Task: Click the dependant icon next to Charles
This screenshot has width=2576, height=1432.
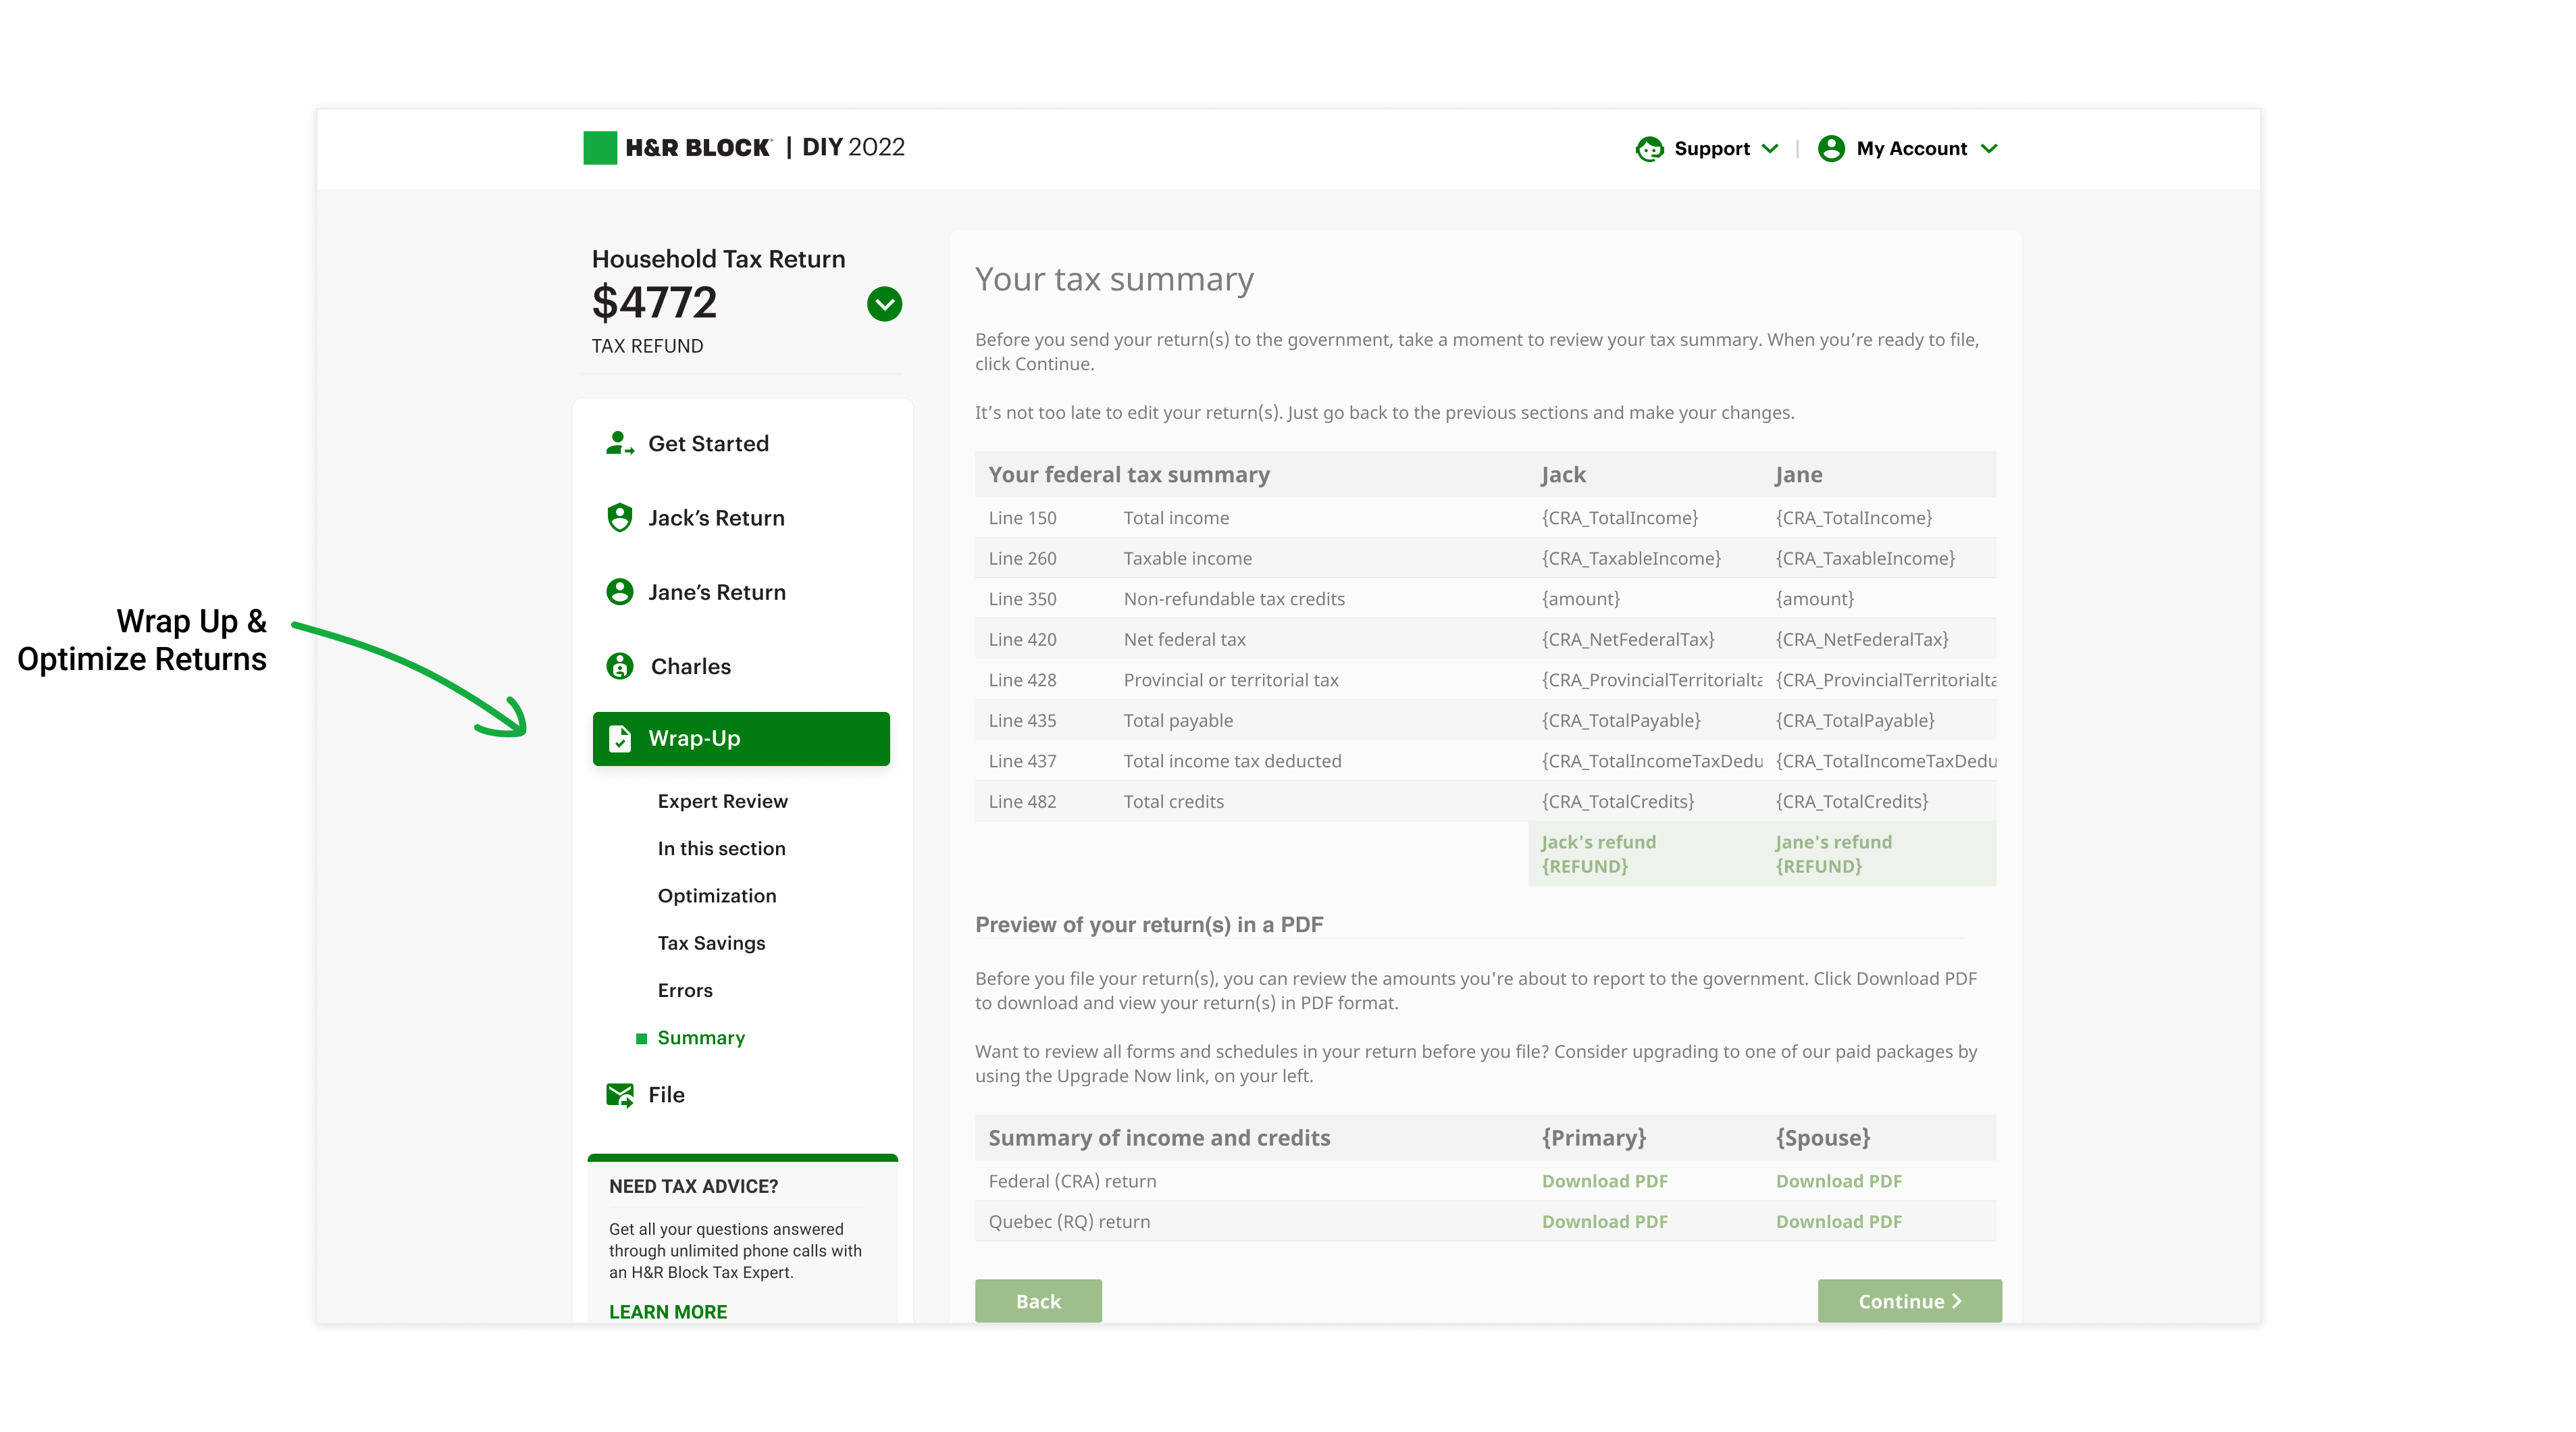Action: pyautogui.click(x=619, y=666)
